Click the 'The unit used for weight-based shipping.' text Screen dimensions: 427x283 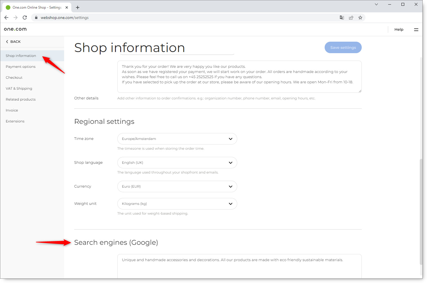pos(153,213)
